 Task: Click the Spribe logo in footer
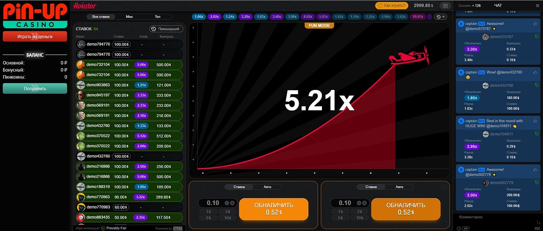coord(178,228)
